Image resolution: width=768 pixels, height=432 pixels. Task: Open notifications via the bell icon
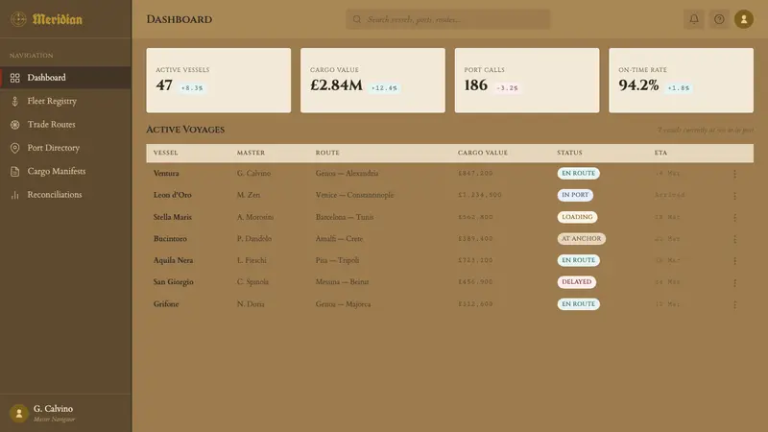pos(693,19)
